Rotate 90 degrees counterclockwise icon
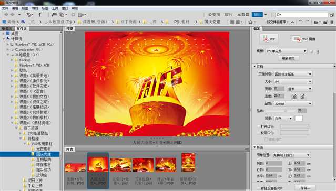Screen dimensions: 336x191 [301, 22]
